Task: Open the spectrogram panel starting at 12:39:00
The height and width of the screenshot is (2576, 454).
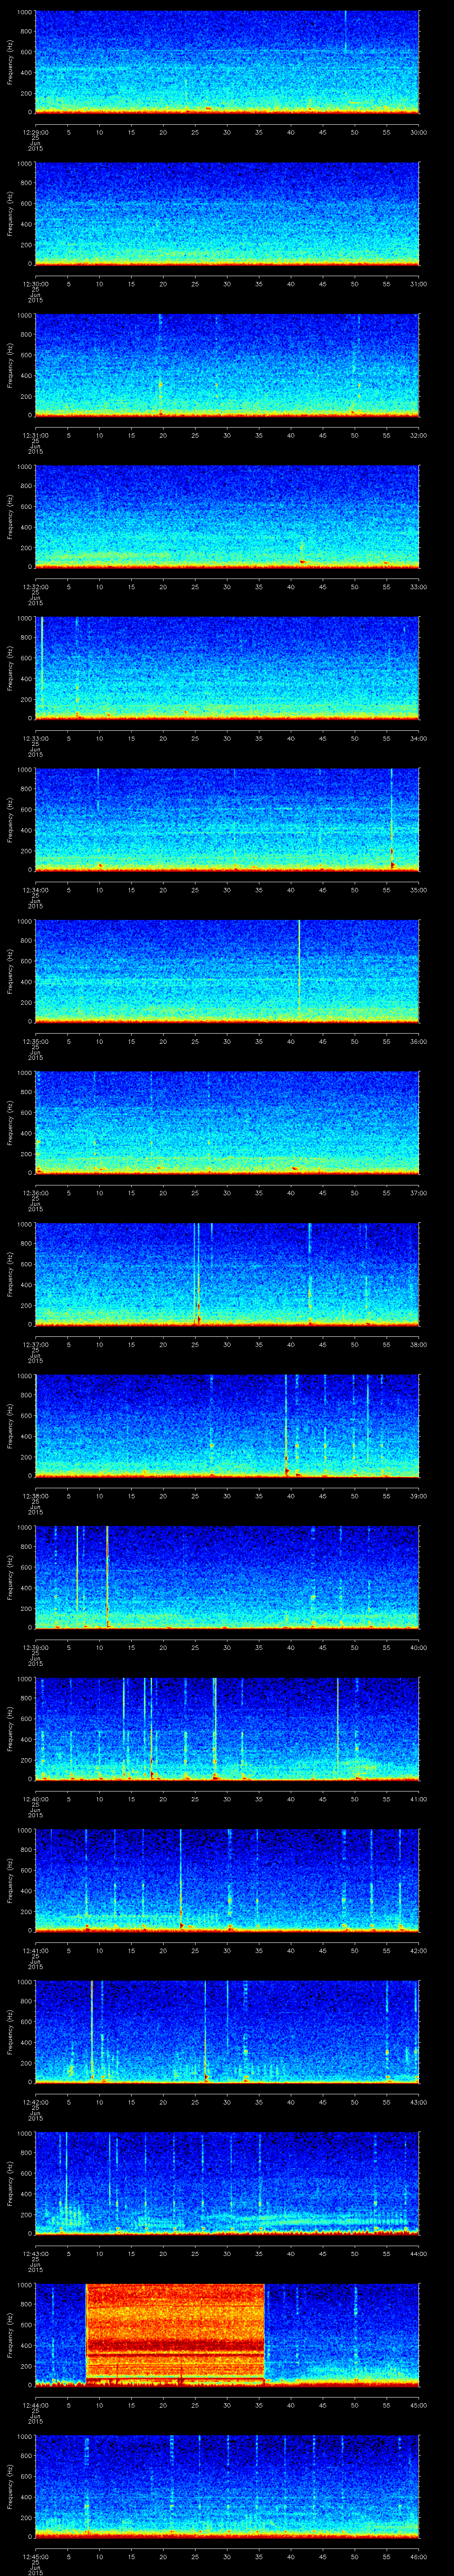Action: (x=227, y=1578)
